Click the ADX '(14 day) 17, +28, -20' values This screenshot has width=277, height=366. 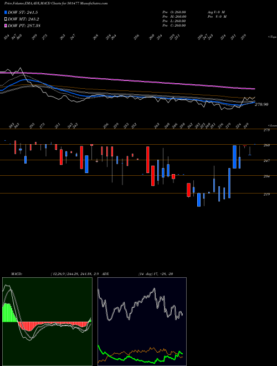click(156, 274)
